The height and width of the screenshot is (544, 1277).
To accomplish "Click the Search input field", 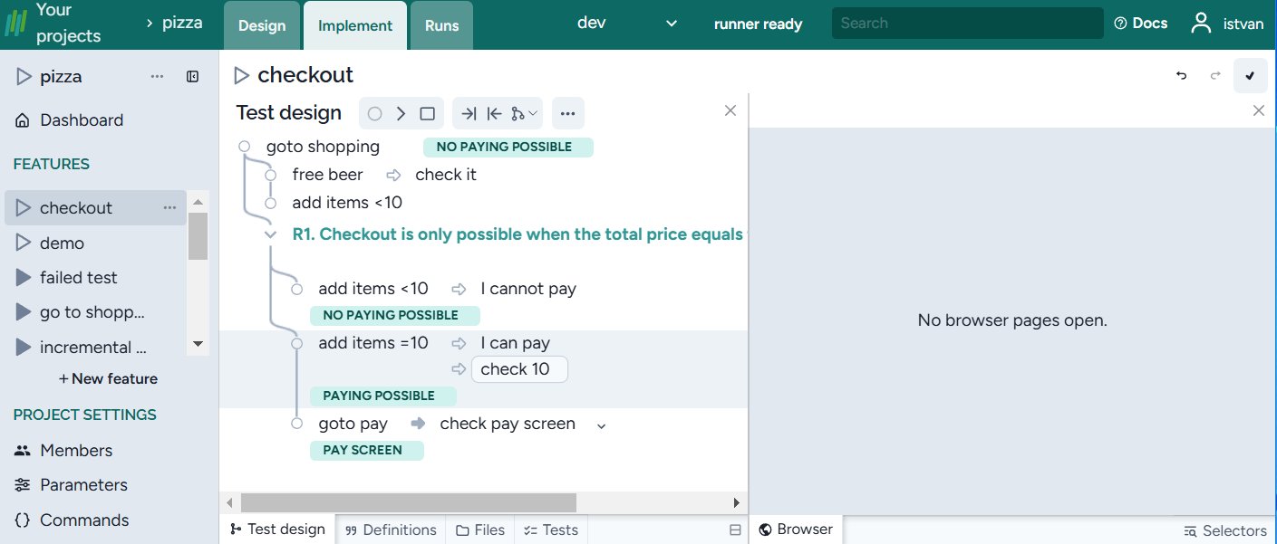I will tap(967, 24).
